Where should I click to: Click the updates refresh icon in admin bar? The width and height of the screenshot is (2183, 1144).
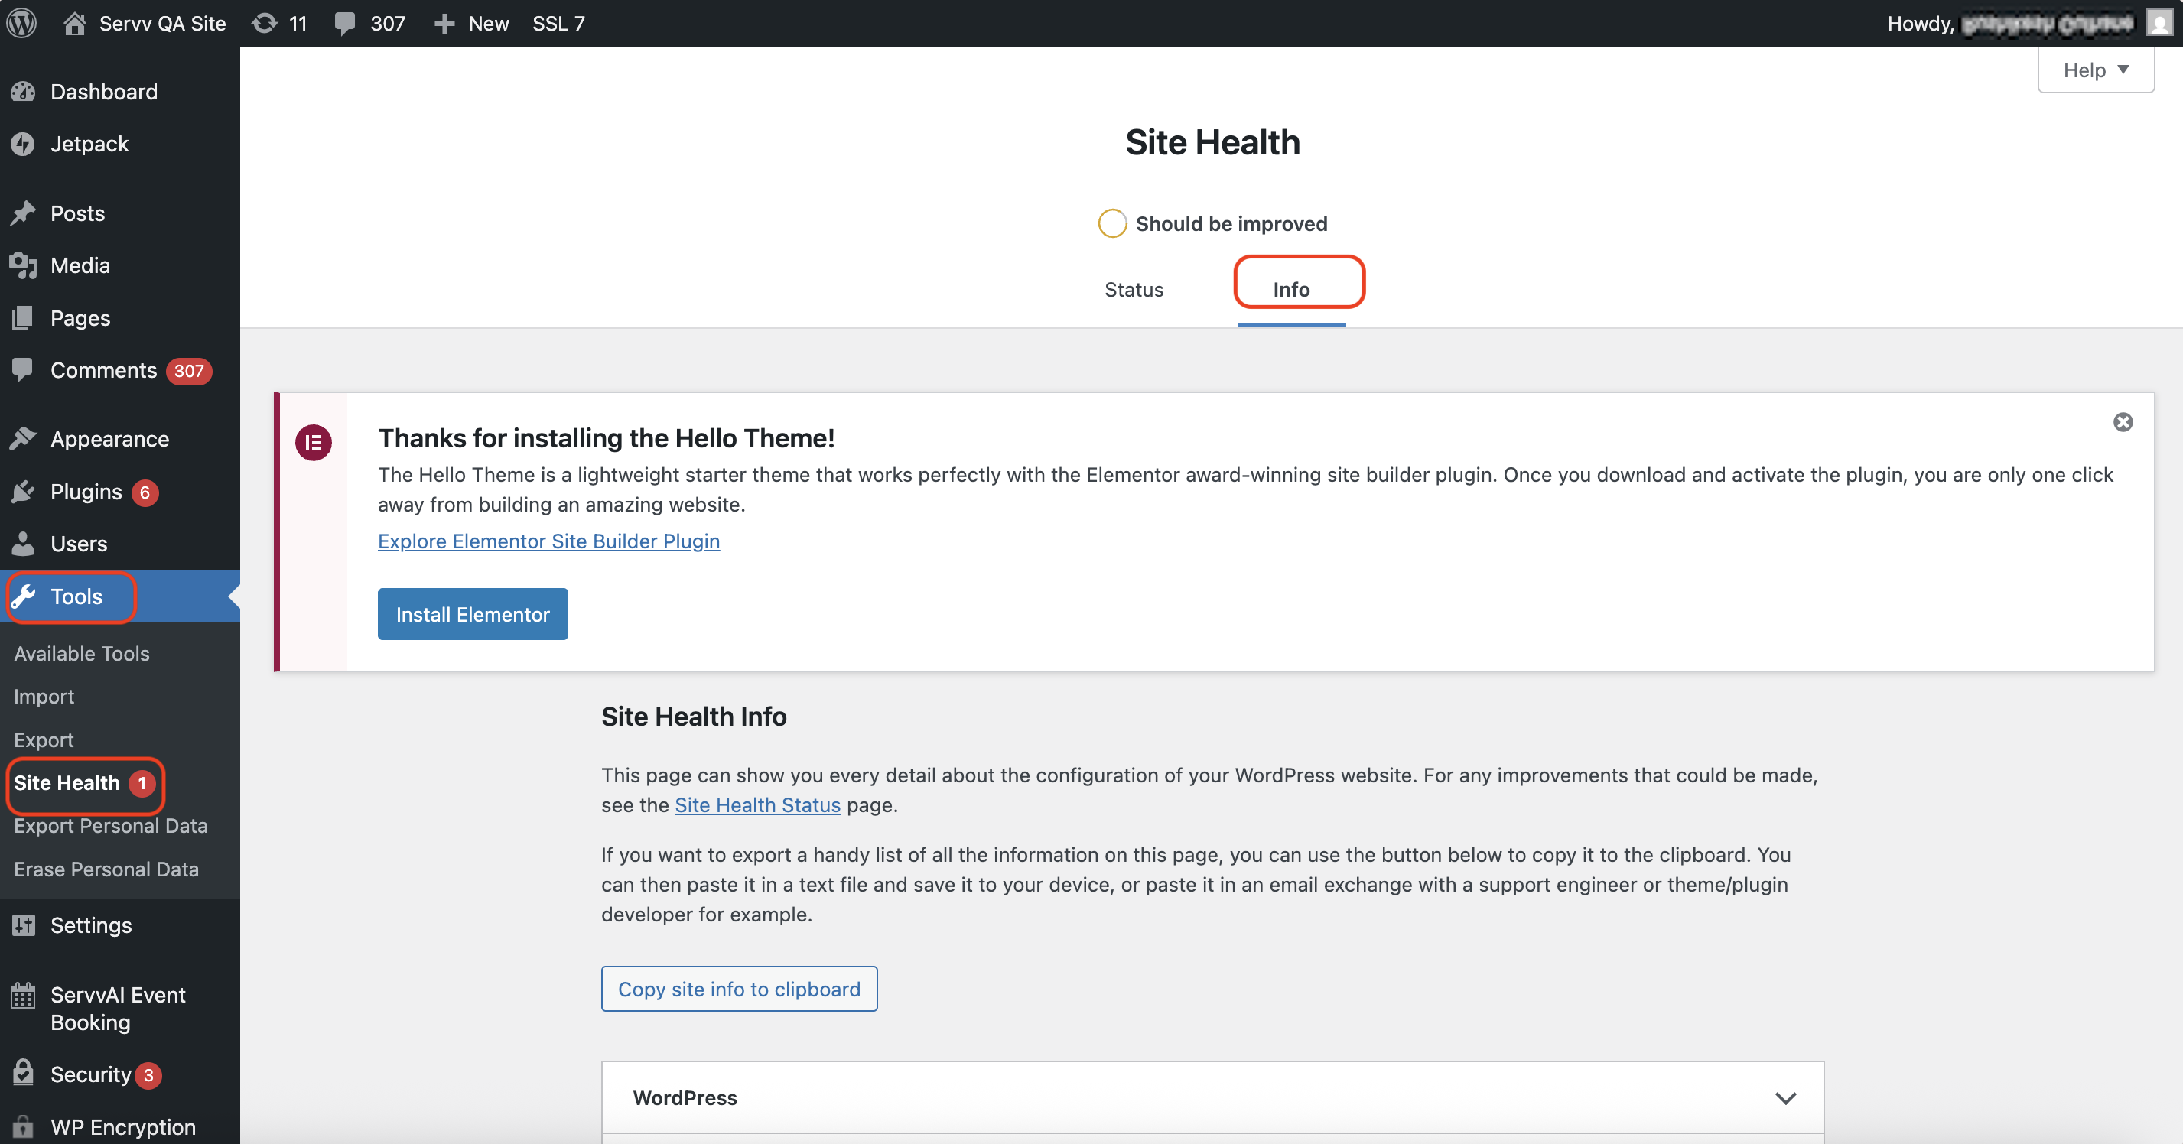pos(265,23)
